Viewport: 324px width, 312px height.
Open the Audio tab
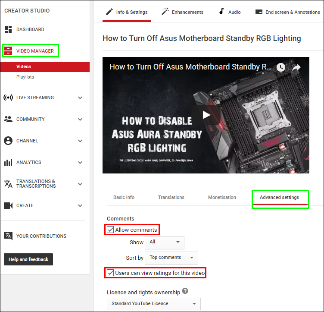pyautogui.click(x=230, y=12)
